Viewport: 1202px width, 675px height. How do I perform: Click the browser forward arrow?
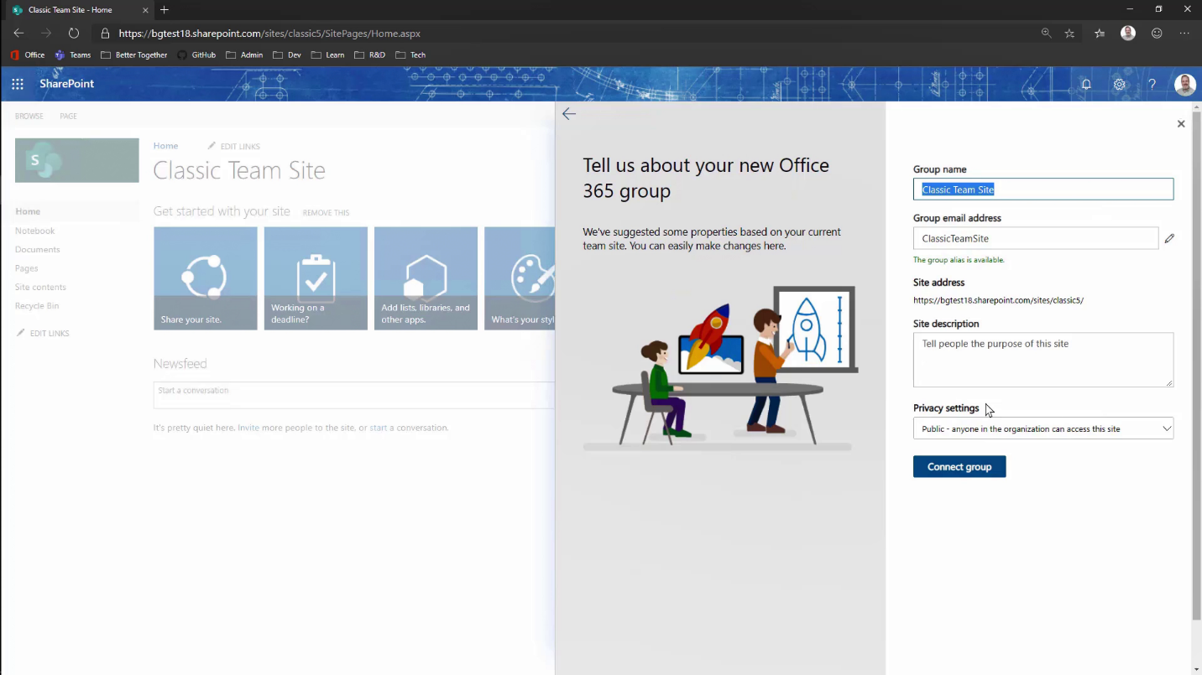tap(46, 34)
